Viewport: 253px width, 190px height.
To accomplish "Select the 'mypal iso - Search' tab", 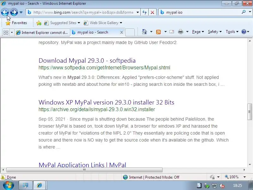I will (95, 32).
